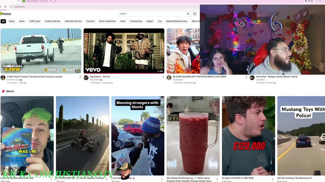Open 'BLAZINTHEASIAN HOT PEPPER BLINKER CHALLENGE' title
The width and height of the screenshot is (325, 182).
(x=200, y=77)
